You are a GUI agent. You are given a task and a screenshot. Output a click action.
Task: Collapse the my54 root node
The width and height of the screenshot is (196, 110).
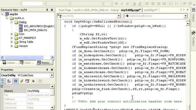click(x=2, y=14)
